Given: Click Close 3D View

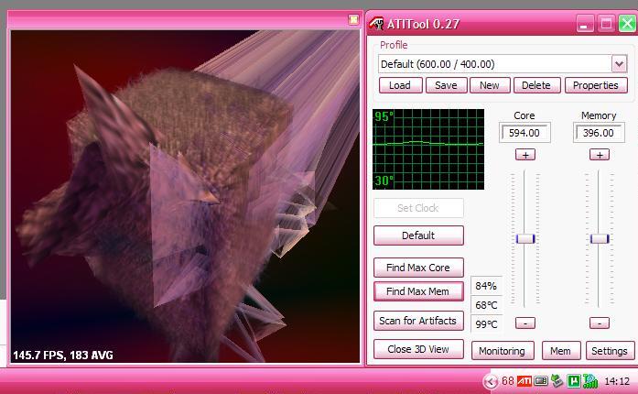Looking at the screenshot, I should (x=418, y=349).
